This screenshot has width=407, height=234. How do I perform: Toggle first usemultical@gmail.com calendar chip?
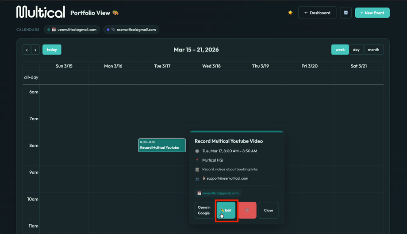[72, 30]
